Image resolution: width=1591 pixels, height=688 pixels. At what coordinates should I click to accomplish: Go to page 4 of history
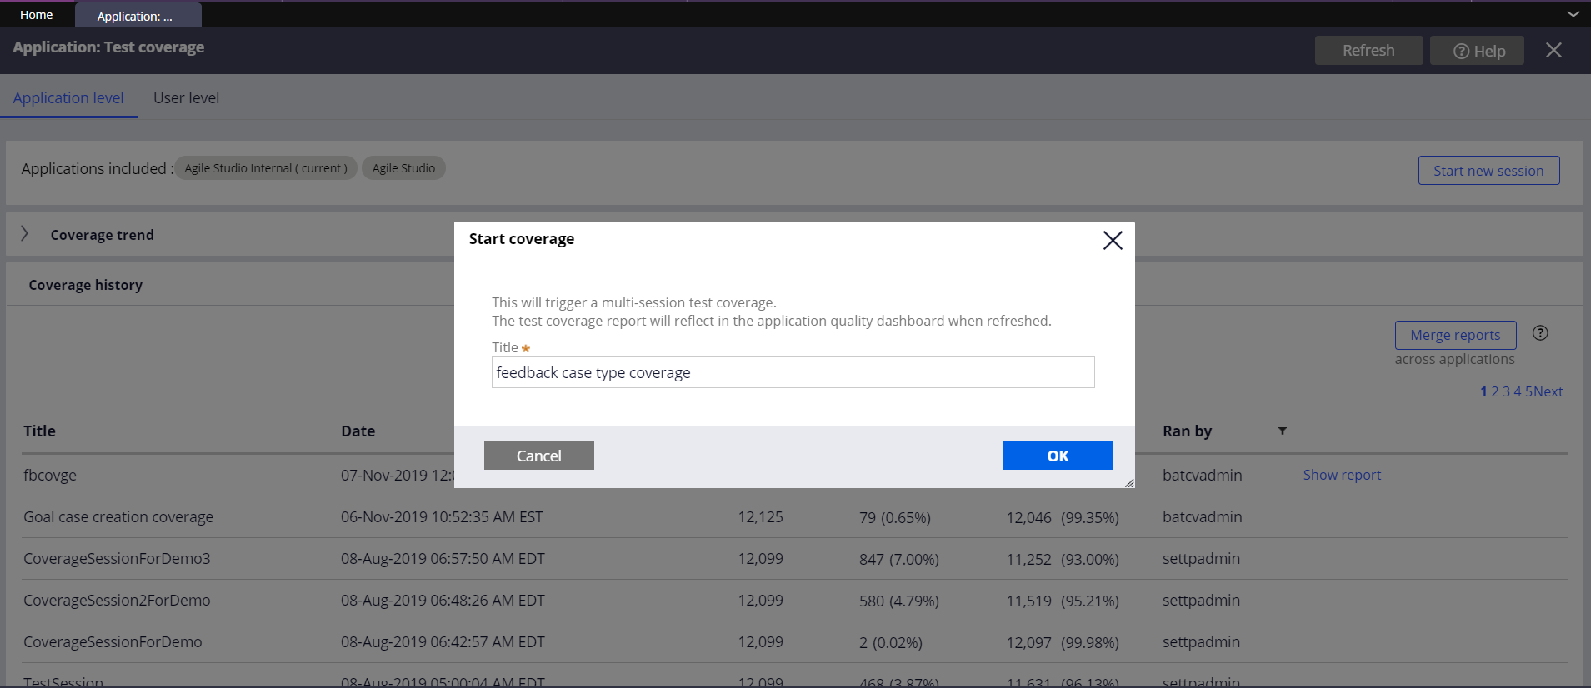[1518, 391]
